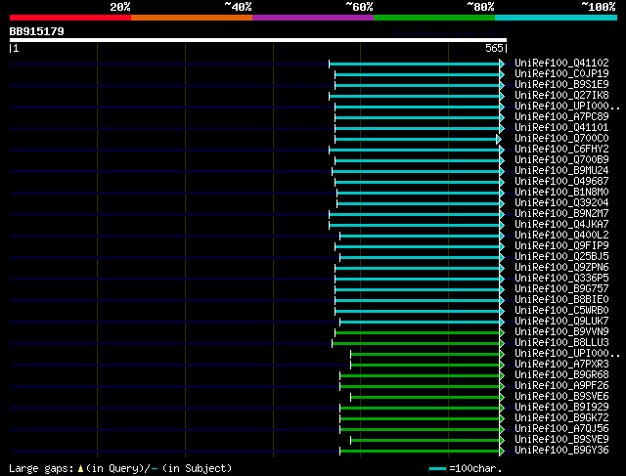Select the UniRef100_B9MU24 label
The height and width of the screenshot is (476, 626).
[x=561, y=171]
